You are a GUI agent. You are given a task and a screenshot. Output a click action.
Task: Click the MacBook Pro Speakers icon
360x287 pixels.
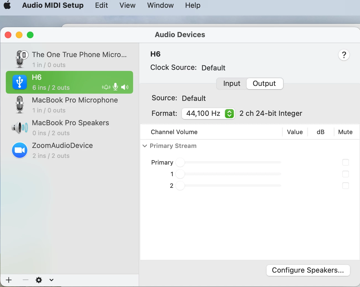[20, 128]
